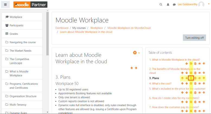Follow Moodle Workplace on MoodleCloud breadcrumb

point(129,28)
